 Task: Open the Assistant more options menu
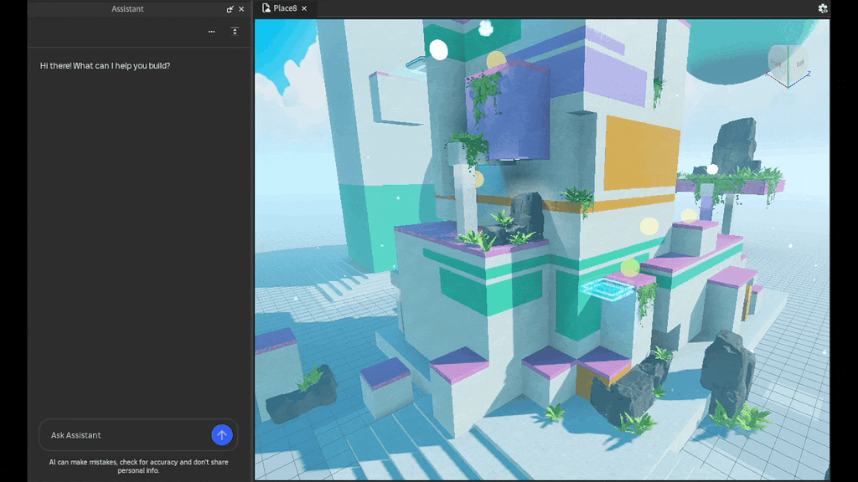(211, 31)
